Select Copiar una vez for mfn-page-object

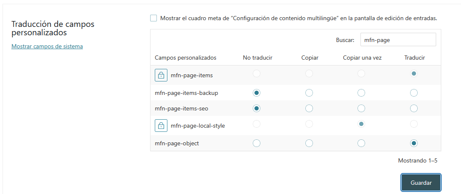(x=361, y=143)
